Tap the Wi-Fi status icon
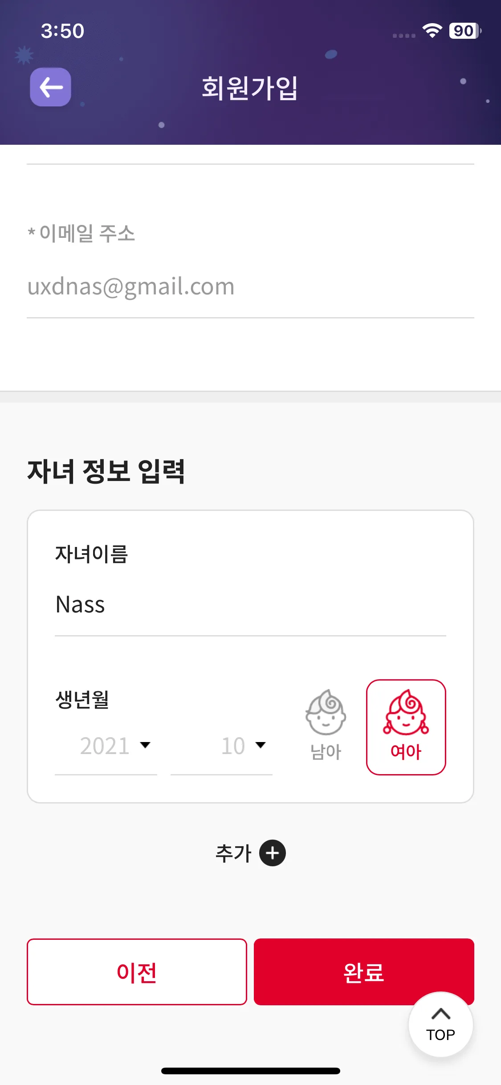 coord(432,31)
